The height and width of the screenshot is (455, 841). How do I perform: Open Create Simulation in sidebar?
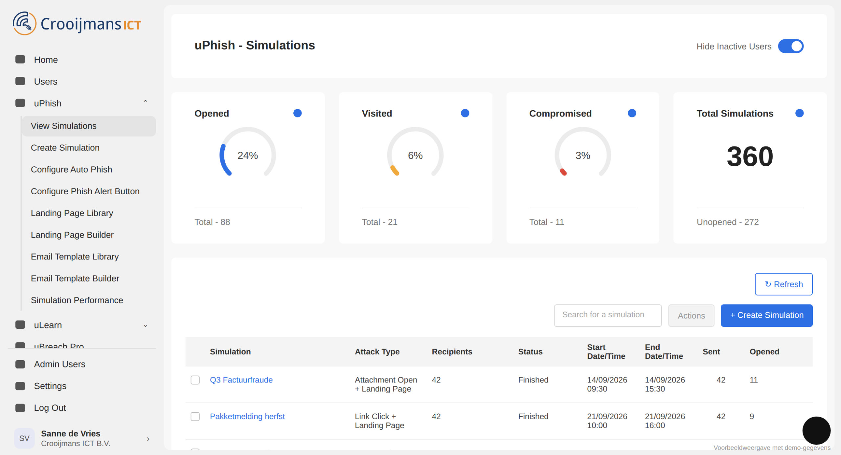tap(65, 148)
